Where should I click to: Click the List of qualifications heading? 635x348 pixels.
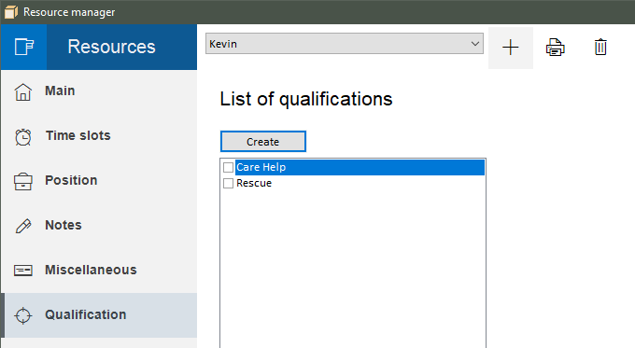point(306,99)
